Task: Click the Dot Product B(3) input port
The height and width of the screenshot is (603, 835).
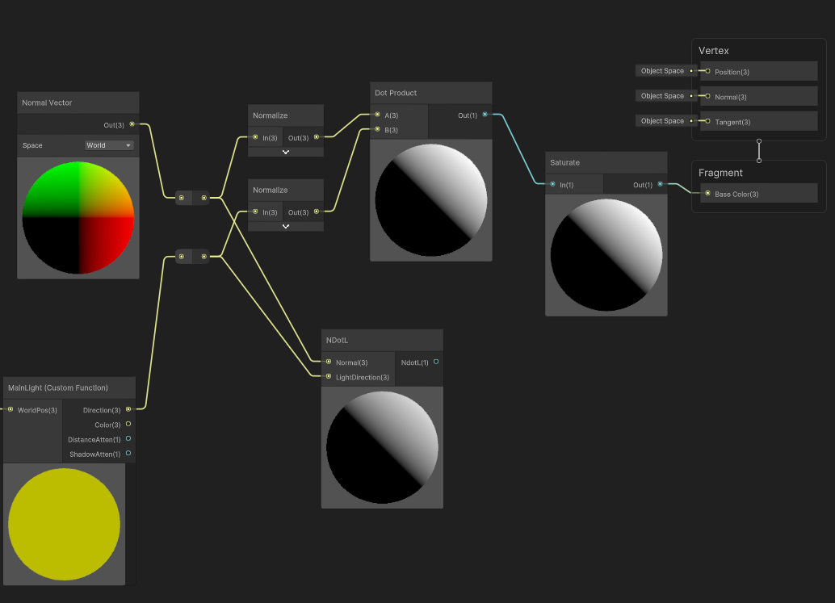Action: coord(376,129)
